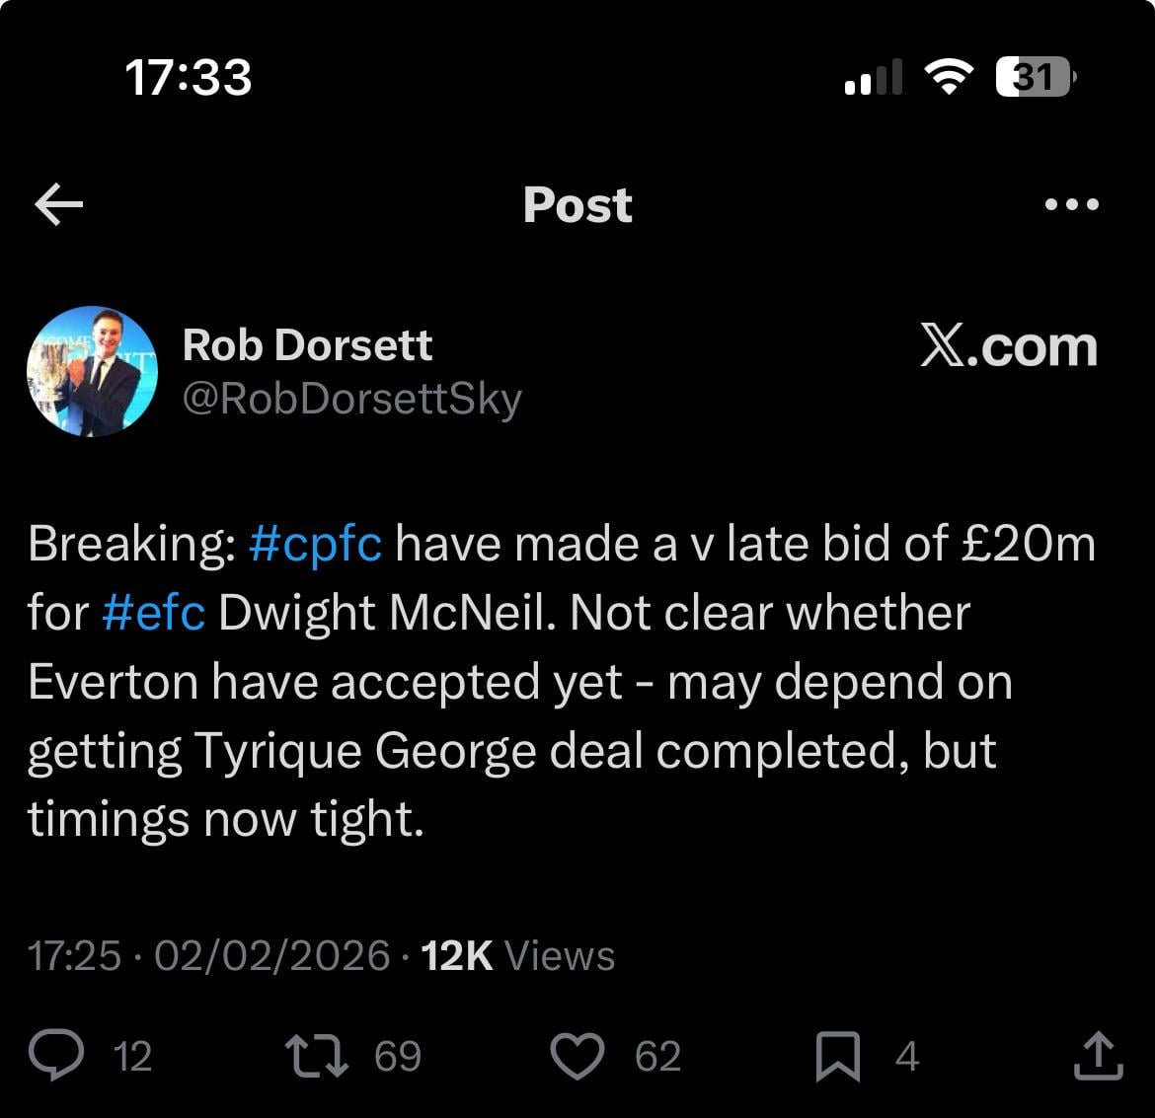The image size is (1155, 1118).
Task: Like the post with the heart icon
Action: [x=577, y=1056]
